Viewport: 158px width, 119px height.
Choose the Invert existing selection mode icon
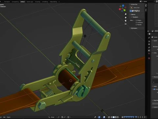point(137,11)
